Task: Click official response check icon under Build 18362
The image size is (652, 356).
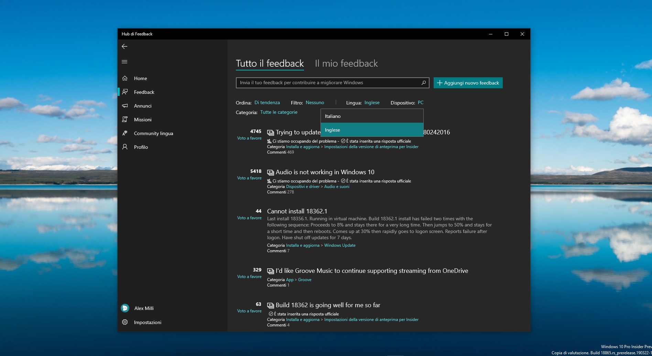Action: pos(271,314)
